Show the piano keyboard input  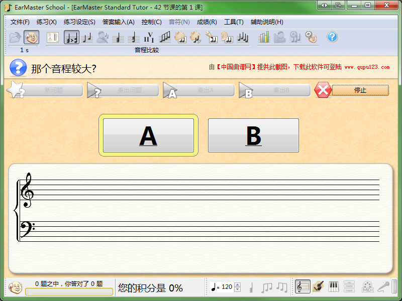click(x=334, y=286)
